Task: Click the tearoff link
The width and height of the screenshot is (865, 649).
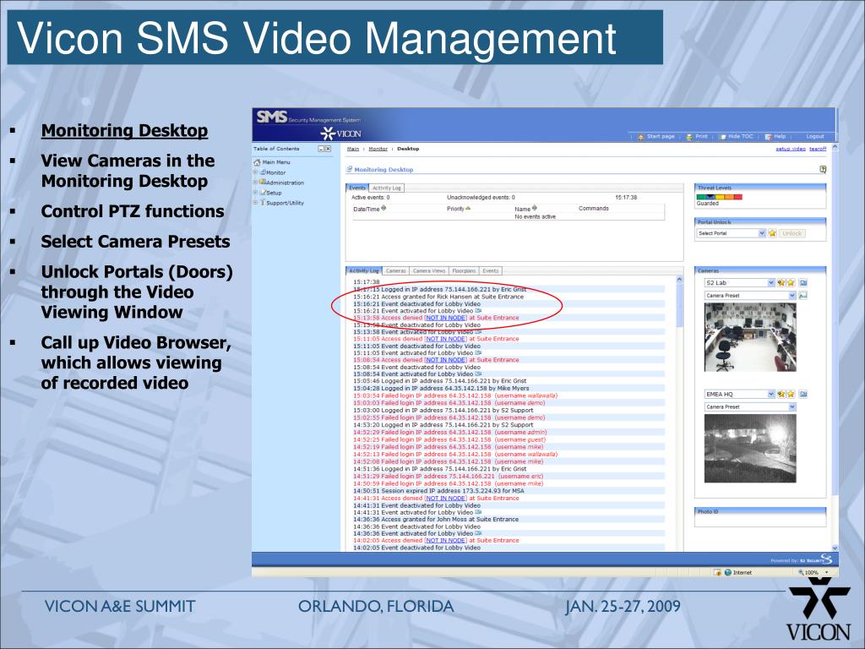Action: click(818, 149)
